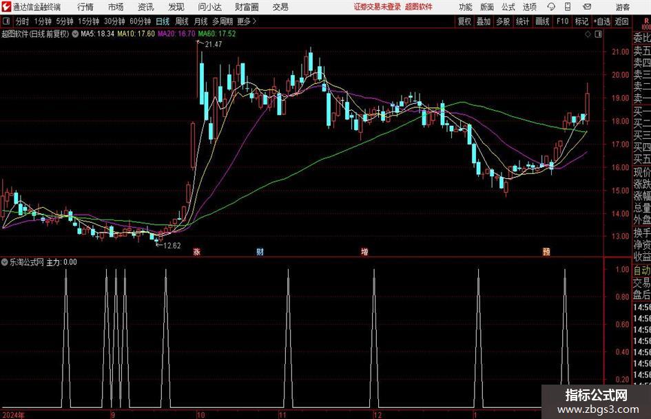
Task: Click the 叠加 overlay button
Action: pyautogui.click(x=484, y=21)
